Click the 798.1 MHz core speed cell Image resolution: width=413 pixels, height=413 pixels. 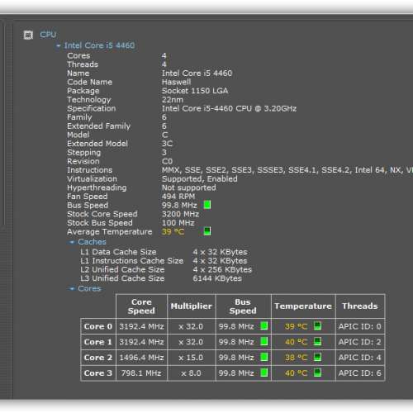[141, 373]
